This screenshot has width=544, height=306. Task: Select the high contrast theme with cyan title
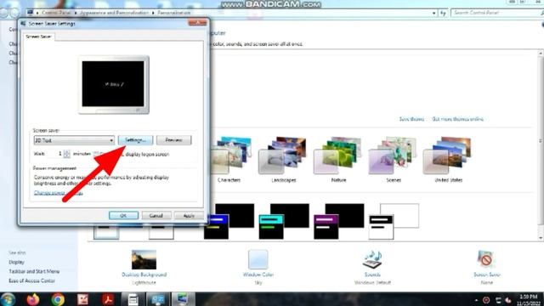point(284,221)
